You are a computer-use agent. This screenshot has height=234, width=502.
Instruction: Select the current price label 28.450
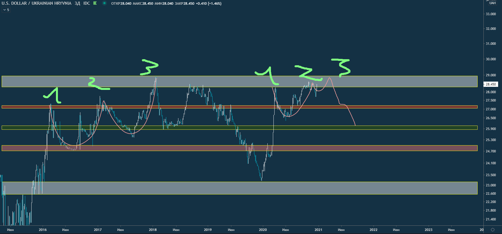(x=491, y=84)
